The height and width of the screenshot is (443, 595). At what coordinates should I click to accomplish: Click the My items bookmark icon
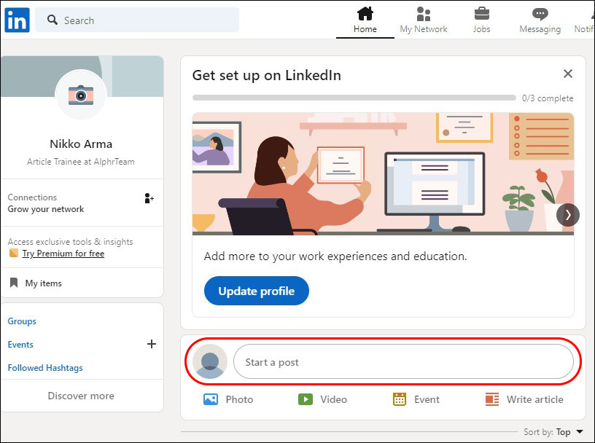(14, 283)
